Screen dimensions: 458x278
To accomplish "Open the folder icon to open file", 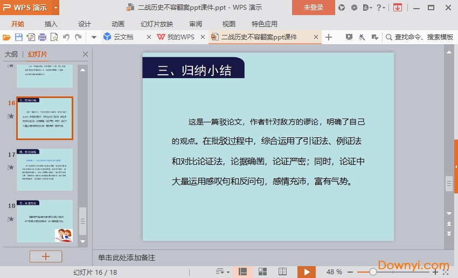I will click(6, 37).
